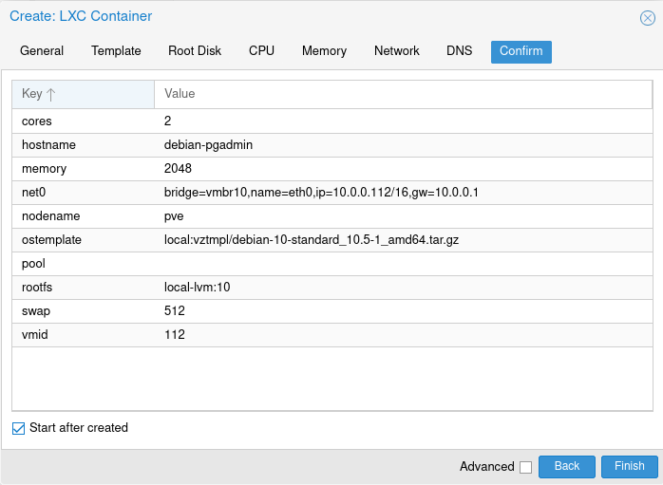Image resolution: width=663 pixels, height=485 pixels.
Task: Click the Key column sort arrow
Action: 50,94
